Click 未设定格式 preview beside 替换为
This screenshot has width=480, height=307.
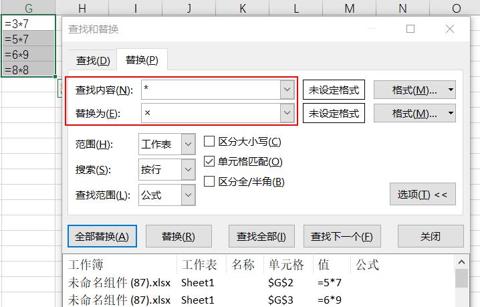click(x=334, y=113)
